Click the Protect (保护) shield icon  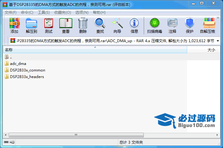click(x=189, y=26)
